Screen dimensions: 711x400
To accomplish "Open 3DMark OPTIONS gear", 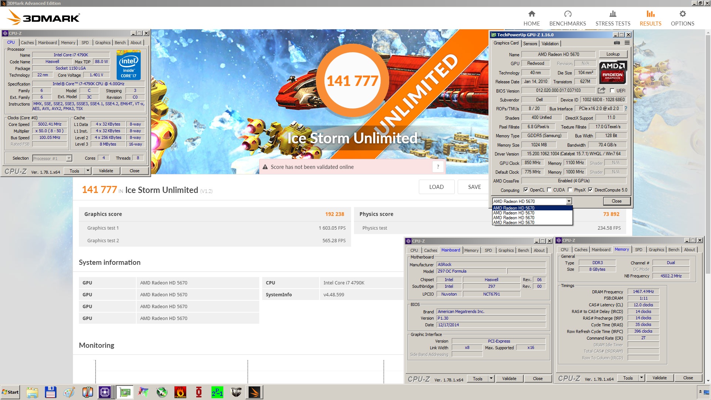I will click(x=682, y=18).
